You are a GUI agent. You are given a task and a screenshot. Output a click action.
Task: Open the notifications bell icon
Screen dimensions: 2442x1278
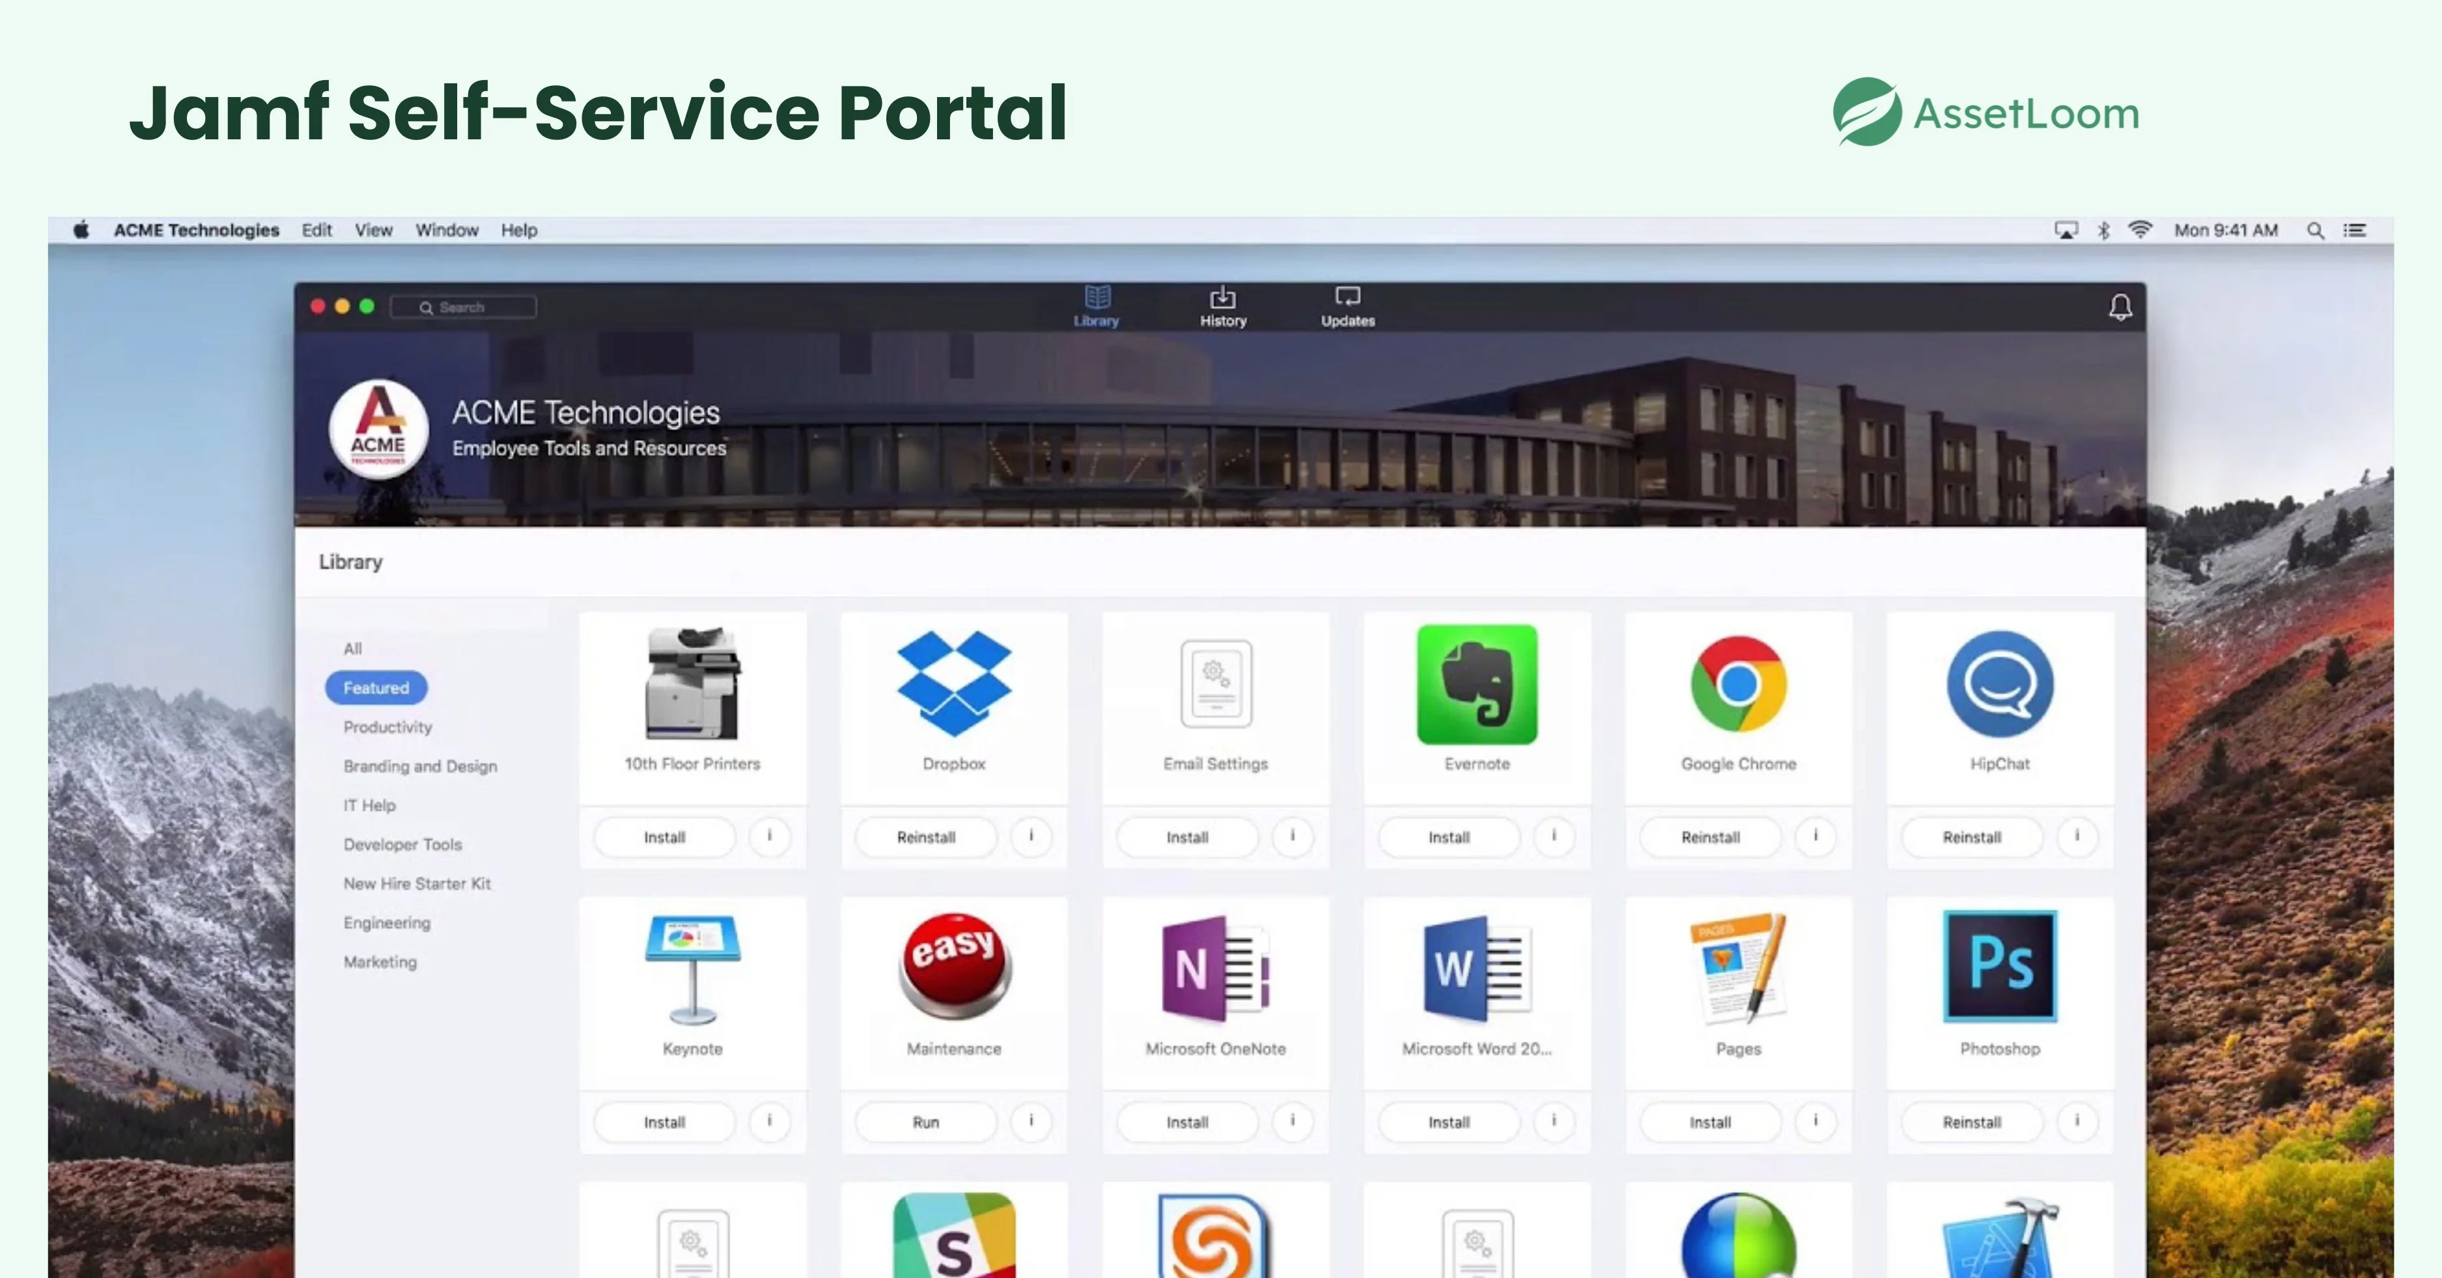tap(2120, 306)
